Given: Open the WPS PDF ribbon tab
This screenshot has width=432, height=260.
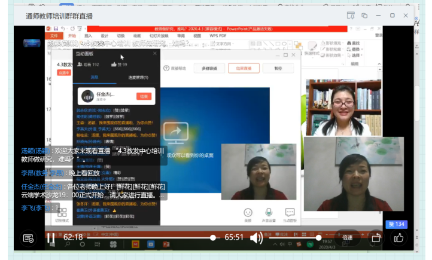Looking at the screenshot, I should point(218,36).
